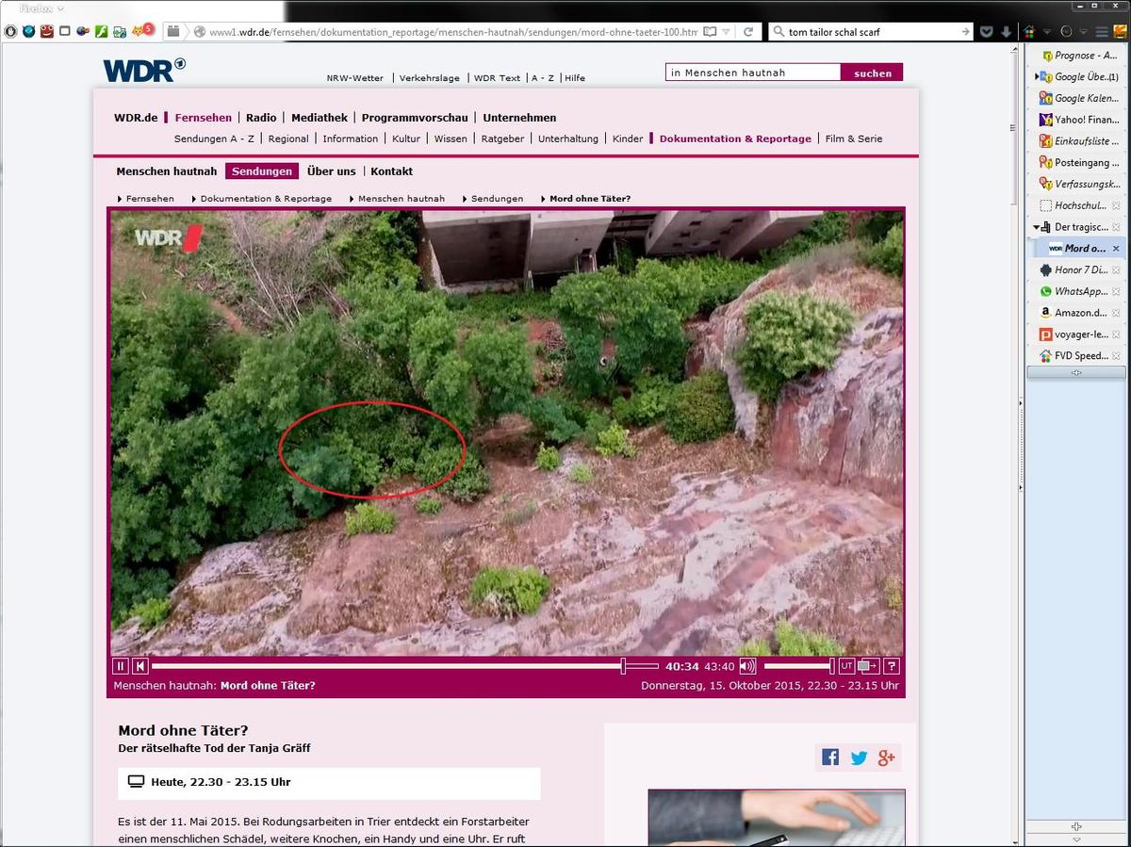Collapse the 'Der tragisc...' tab tree
The image size is (1131, 847).
[1037, 227]
